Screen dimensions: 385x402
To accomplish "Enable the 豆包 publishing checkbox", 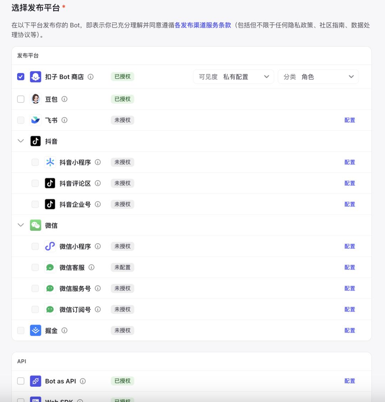I will pos(20,99).
